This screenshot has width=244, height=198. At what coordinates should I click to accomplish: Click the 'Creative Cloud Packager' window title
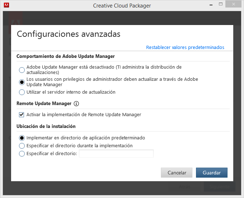click(122, 5)
